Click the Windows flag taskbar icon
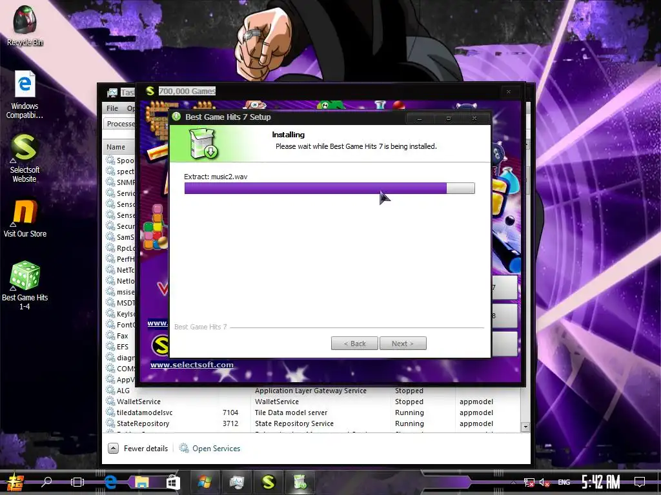This screenshot has width=661, height=495. pyautogui.click(x=205, y=482)
